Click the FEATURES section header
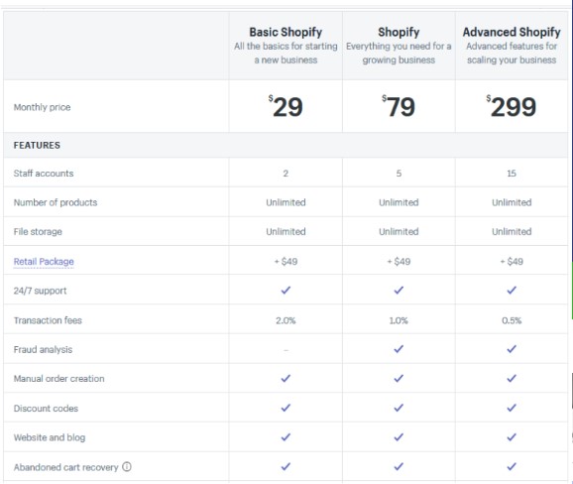Image resolution: width=573 pixels, height=484 pixels. tap(37, 145)
